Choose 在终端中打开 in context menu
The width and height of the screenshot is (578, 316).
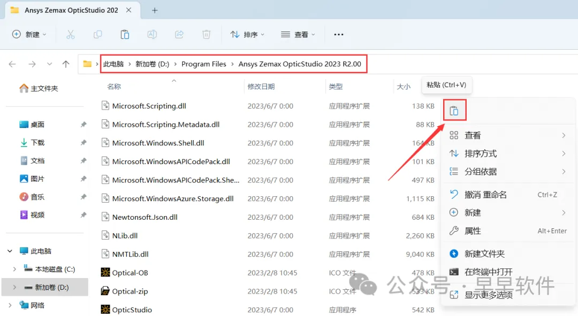(507, 272)
